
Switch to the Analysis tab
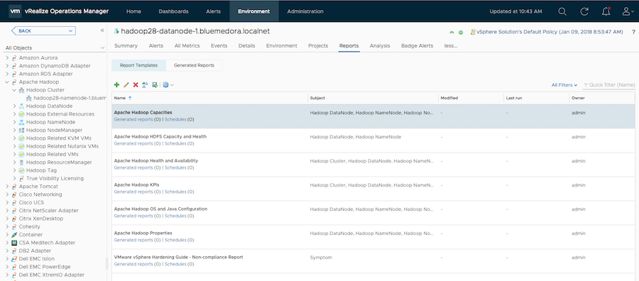[x=380, y=45]
